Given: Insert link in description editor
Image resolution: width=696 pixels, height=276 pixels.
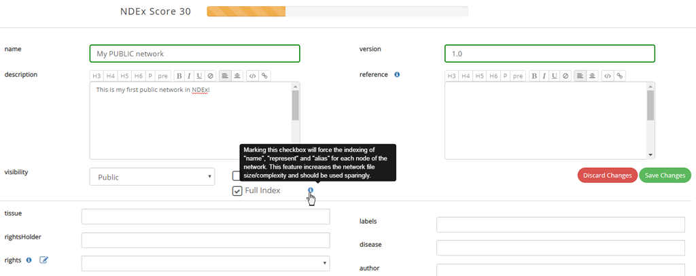Looking at the screenshot, I should 264,76.
